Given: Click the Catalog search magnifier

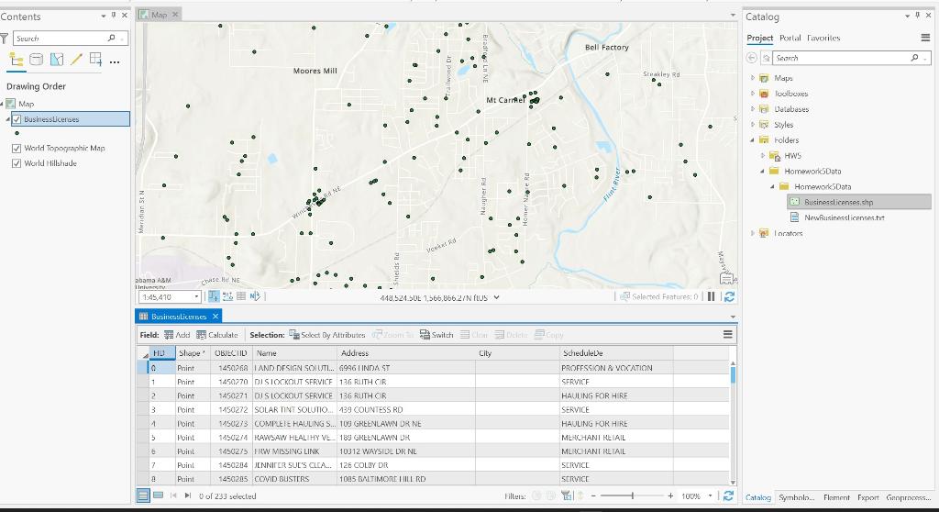Looking at the screenshot, I should [914, 58].
